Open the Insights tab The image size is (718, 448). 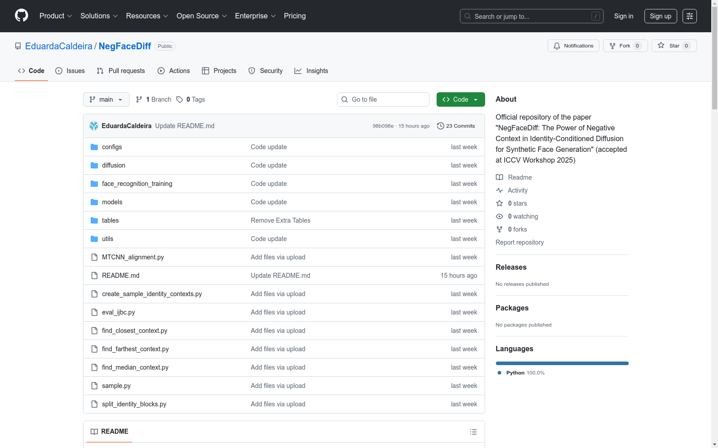[x=311, y=71]
